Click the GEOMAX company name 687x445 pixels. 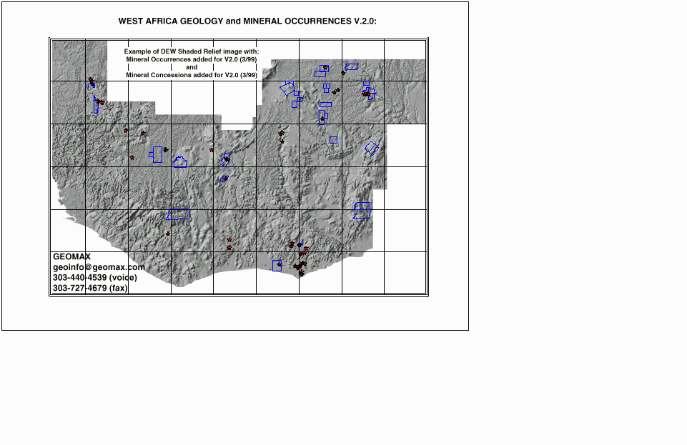[72, 256]
